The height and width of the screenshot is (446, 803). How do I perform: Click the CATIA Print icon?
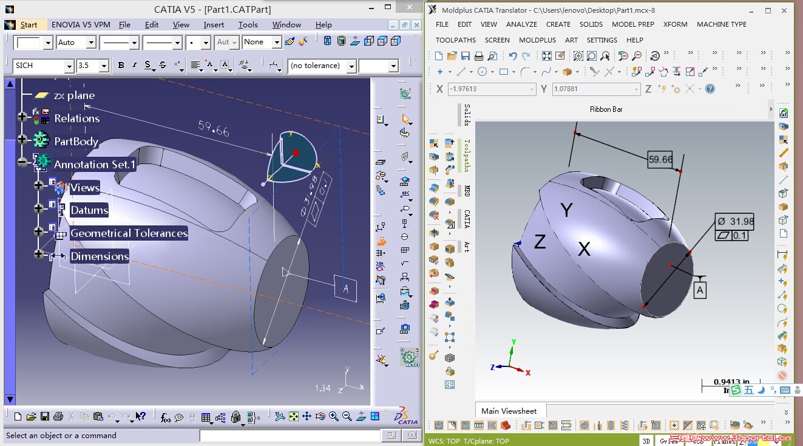[x=58, y=417]
